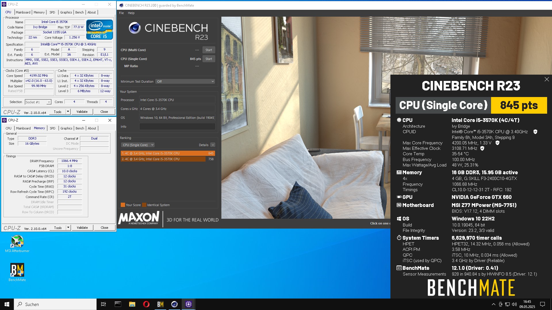This screenshot has width=552, height=310.
Task: Click Validate in bottom CPU-Z window
Action: coord(82,228)
